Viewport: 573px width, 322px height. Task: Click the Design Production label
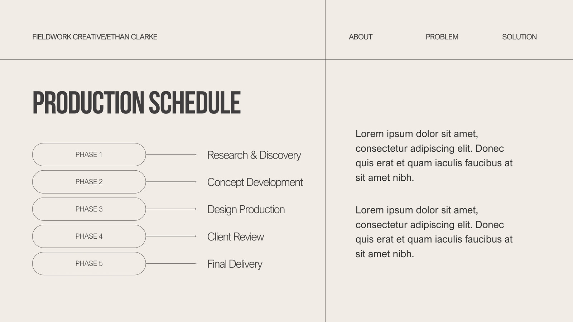(x=246, y=210)
